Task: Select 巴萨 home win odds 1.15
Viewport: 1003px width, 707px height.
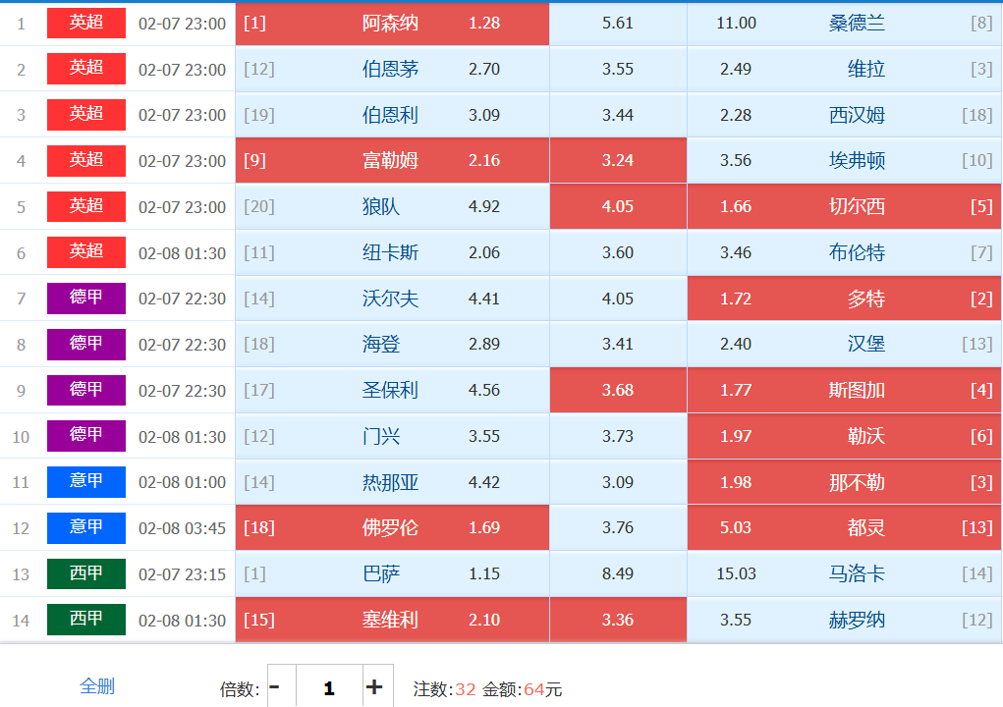Action: pyautogui.click(x=392, y=573)
